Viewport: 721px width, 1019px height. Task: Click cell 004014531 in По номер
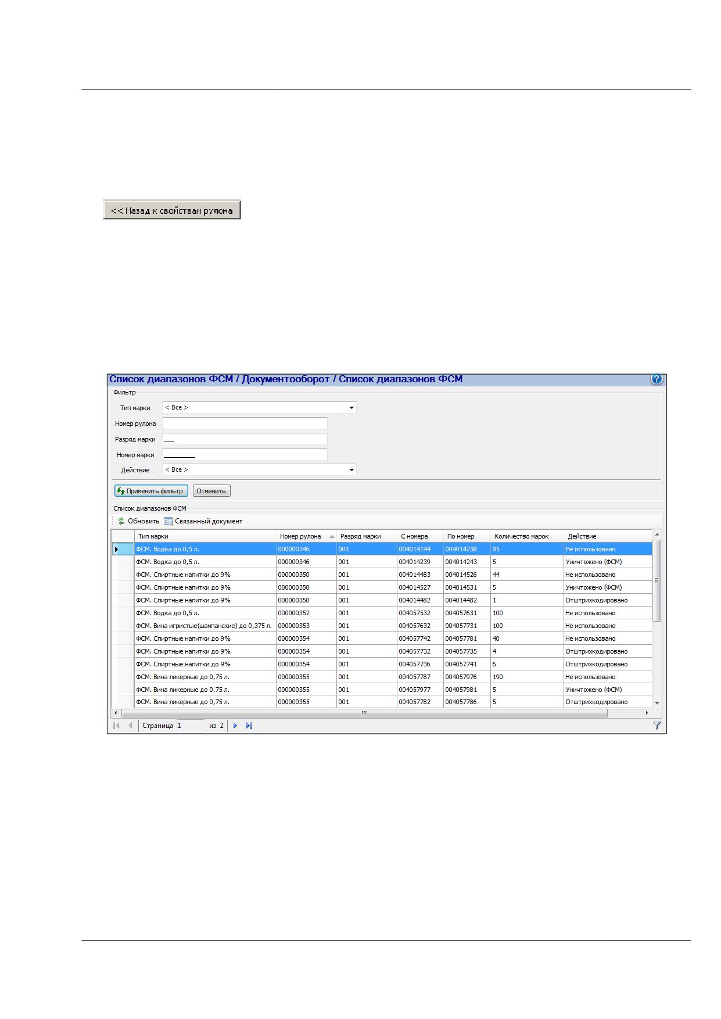467,587
